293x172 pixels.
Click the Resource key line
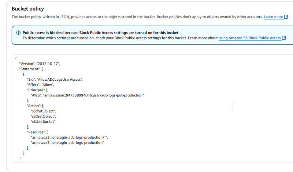click(x=37, y=132)
